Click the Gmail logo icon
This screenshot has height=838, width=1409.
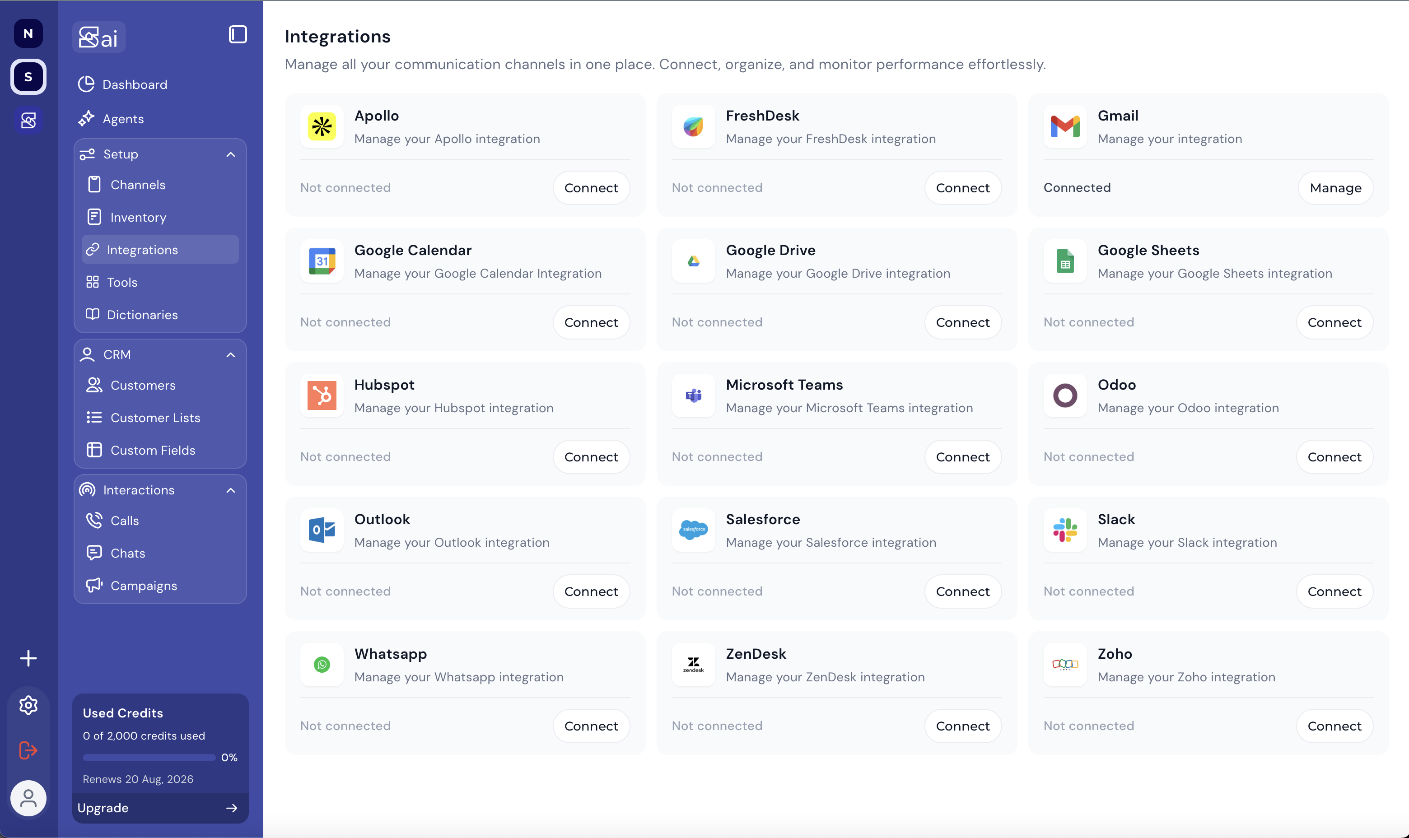point(1065,126)
